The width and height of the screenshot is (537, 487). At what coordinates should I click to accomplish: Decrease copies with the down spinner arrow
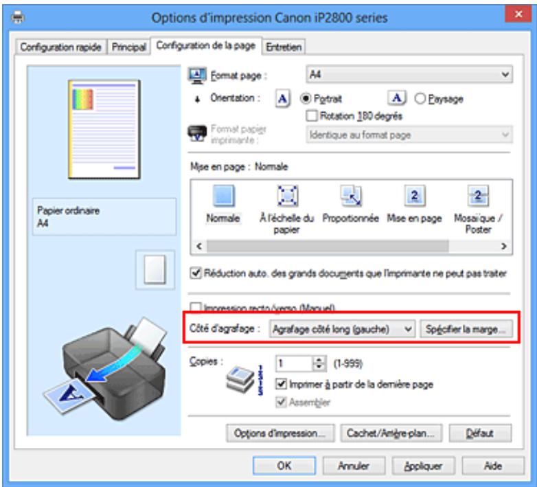point(319,367)
